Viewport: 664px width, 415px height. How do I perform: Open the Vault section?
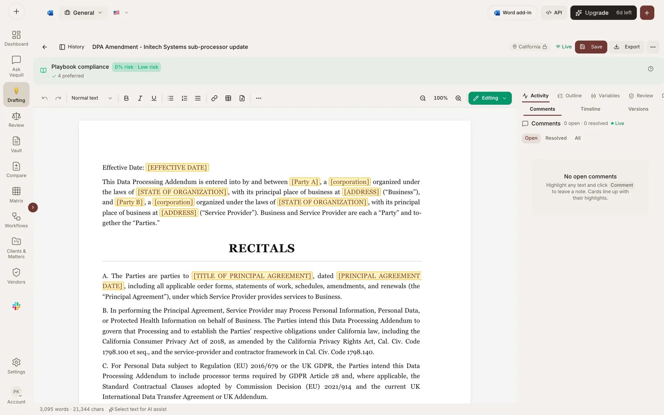[16, 145]
